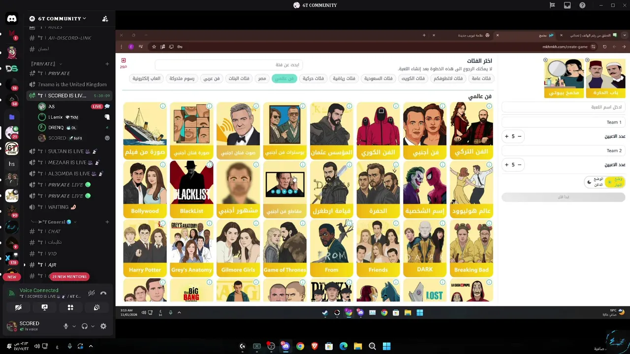The height and width of the screenshot is (354, 630).
Task: Click the ابدأ الآن start button
Action: 563,197
